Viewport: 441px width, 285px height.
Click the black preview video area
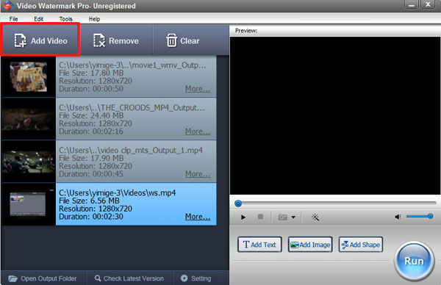click(x=335, y=115)
